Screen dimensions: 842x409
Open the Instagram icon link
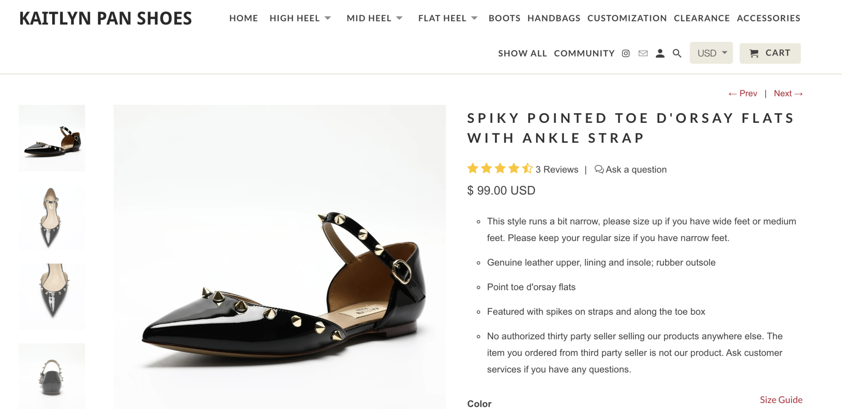626,53
